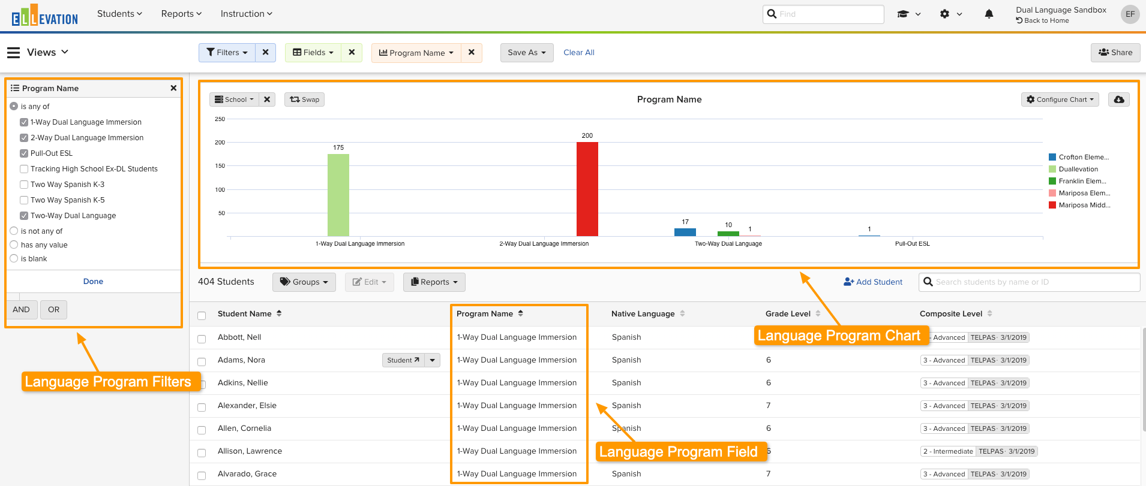
Task: Open Program Name chart dropdown
Action: 416,52
